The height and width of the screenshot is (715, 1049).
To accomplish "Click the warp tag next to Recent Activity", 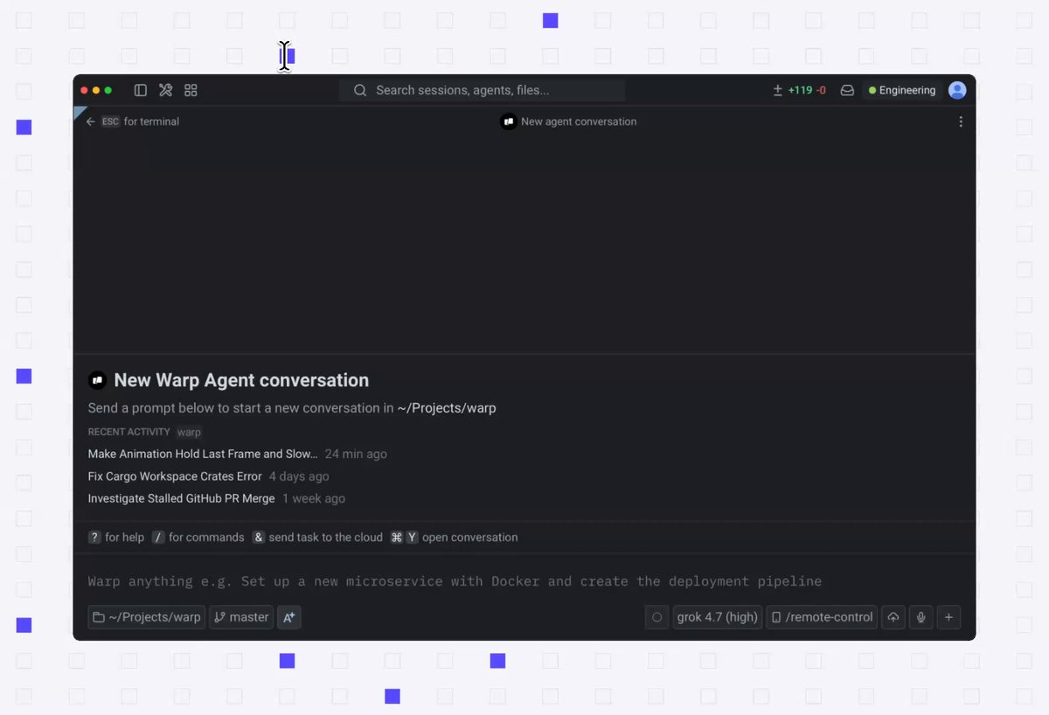I will click(189, 432).
